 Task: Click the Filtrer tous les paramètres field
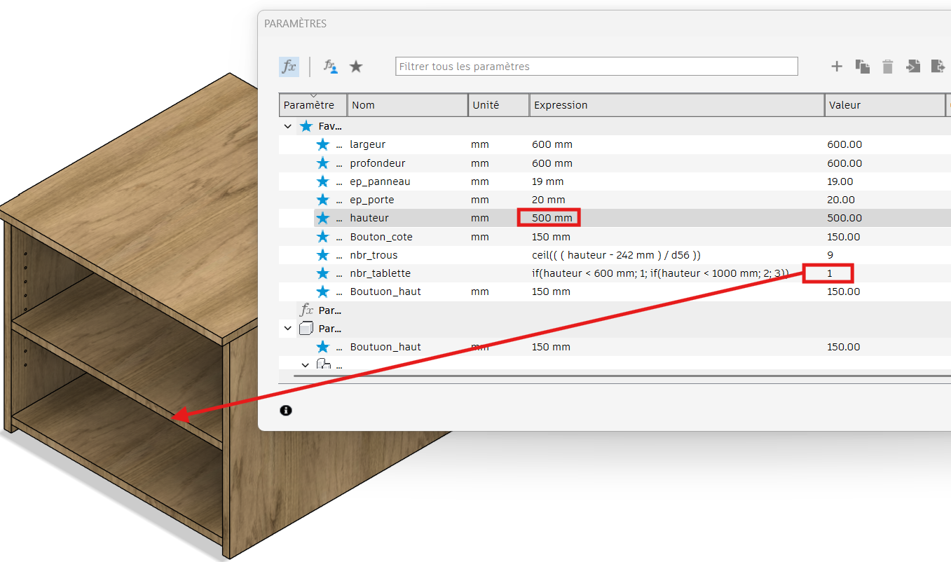[596, 67]
